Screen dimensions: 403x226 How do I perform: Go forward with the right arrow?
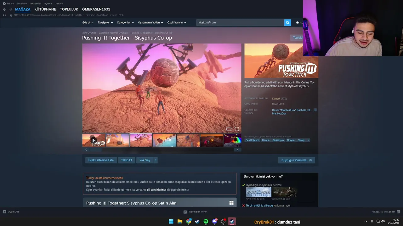point(11,9)
